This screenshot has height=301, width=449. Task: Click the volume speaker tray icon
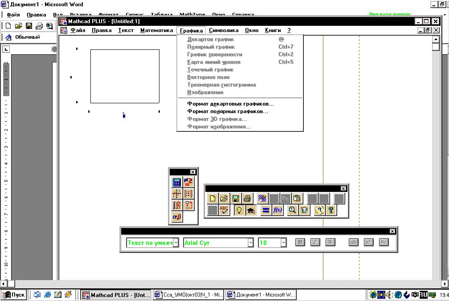[x=388, y=294]
